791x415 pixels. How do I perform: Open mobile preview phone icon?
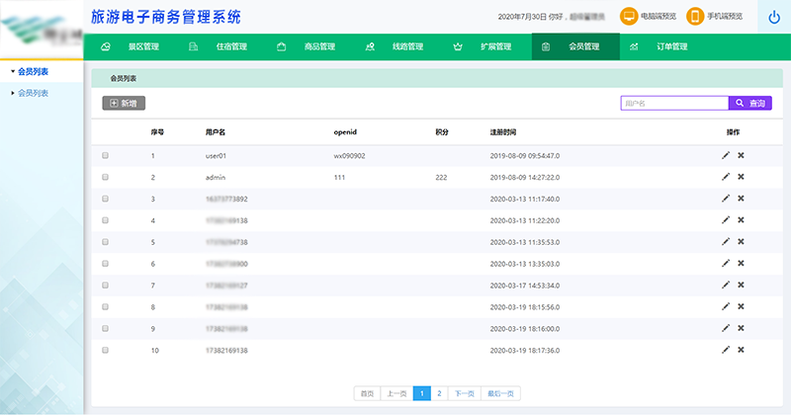tap(695, 17)
